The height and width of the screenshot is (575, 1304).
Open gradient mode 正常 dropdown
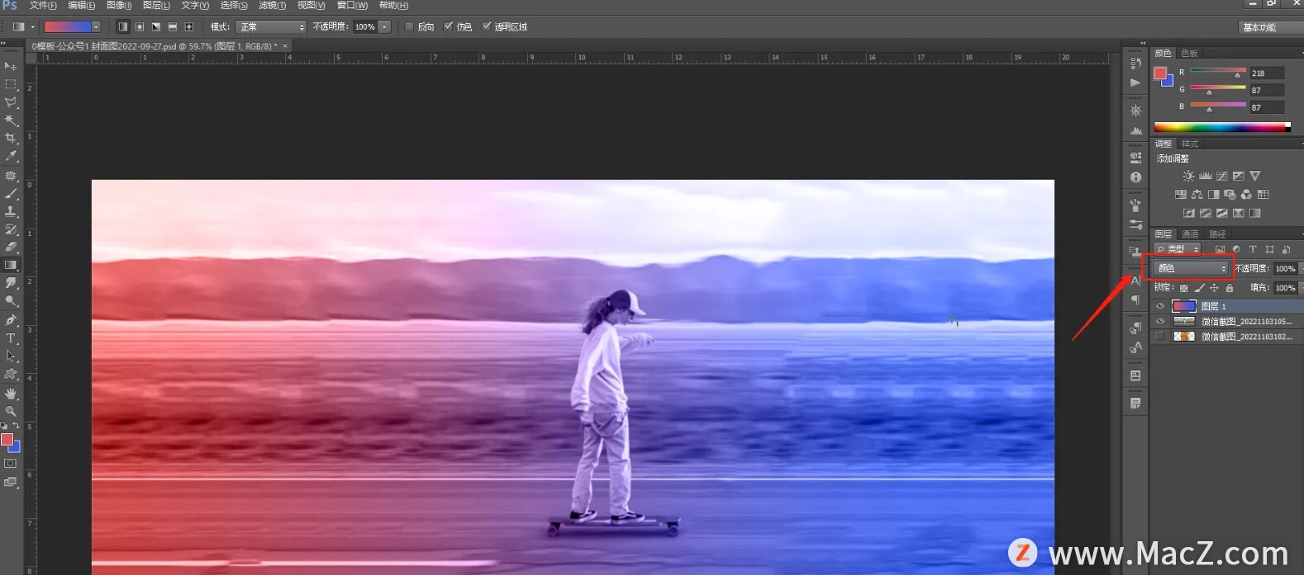[x=270, y=26]
